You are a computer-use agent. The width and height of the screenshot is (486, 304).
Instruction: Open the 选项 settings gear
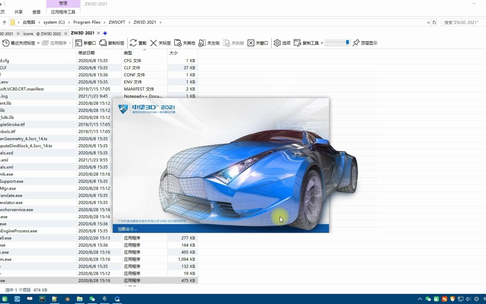tap(282, 43)
